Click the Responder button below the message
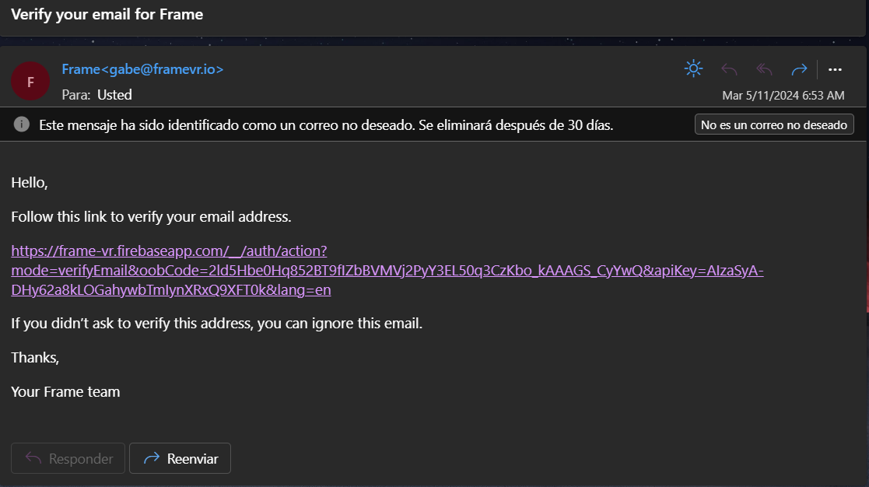The height and width of the screenshot is (487, 869). (x=68, y=458)
